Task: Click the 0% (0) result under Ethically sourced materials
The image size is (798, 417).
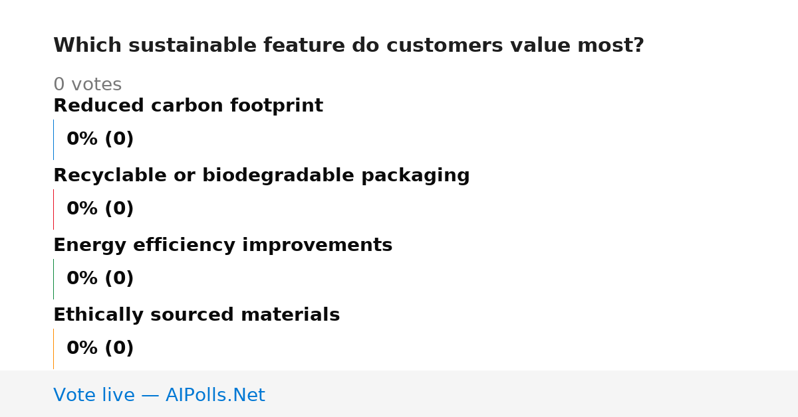Action: coord(100,349)
